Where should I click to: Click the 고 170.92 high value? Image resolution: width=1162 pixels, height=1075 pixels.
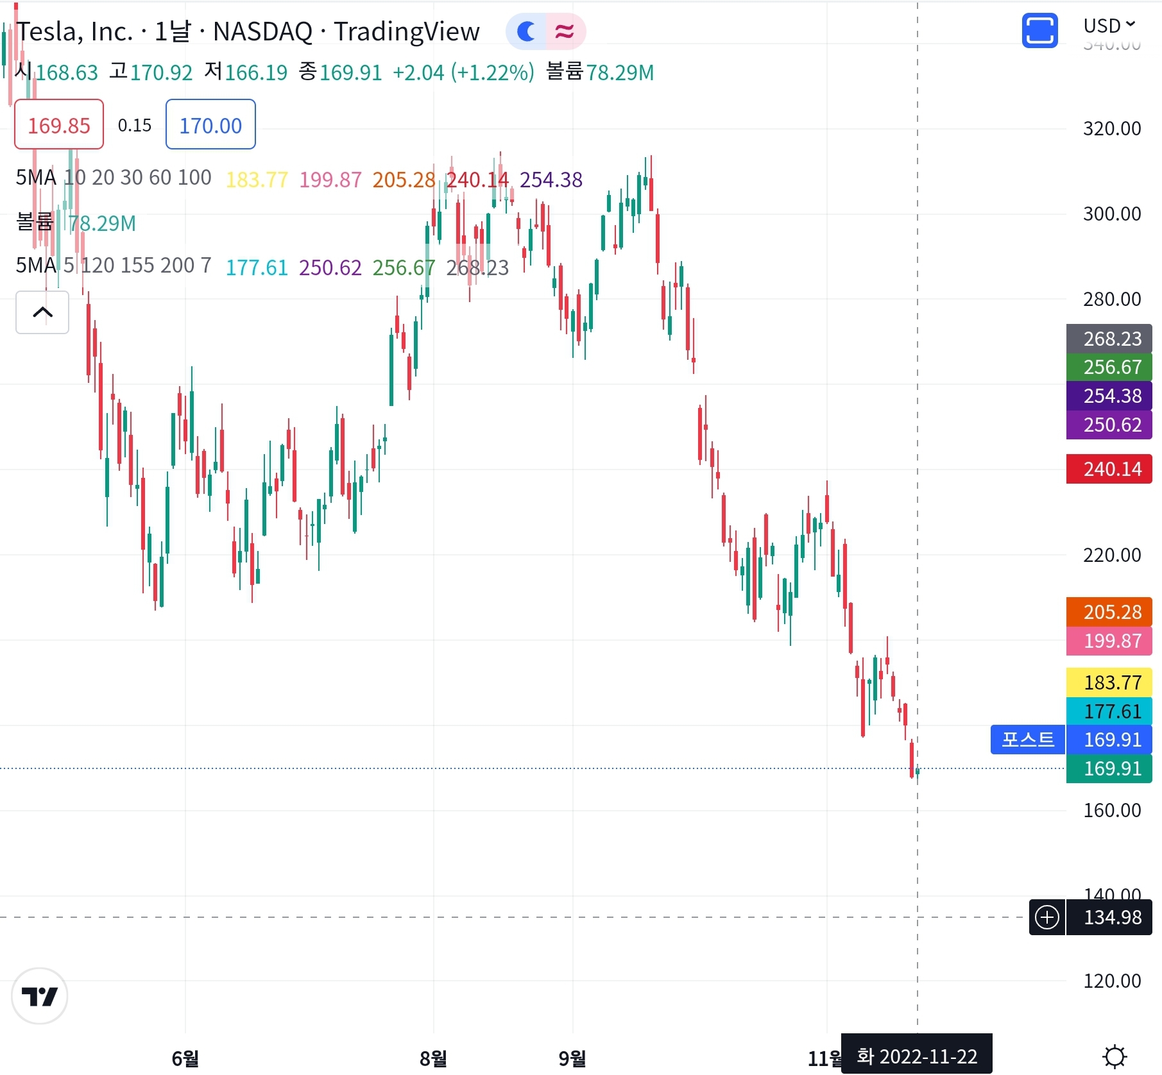(151, 72)
